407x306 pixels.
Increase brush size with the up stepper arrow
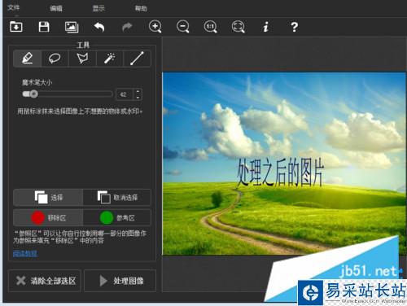pos(138,91)
